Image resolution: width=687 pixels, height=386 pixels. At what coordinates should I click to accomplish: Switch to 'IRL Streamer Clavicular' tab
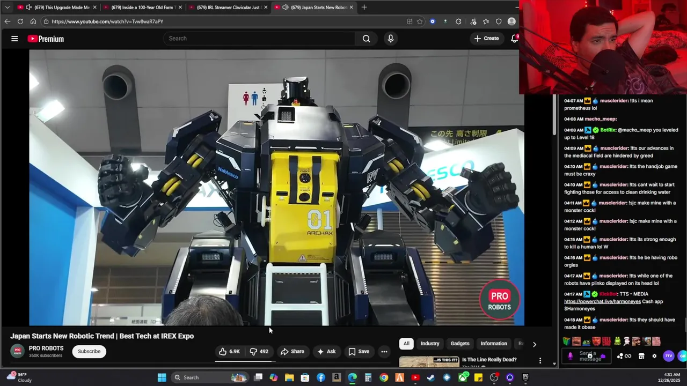coord(228,8)
